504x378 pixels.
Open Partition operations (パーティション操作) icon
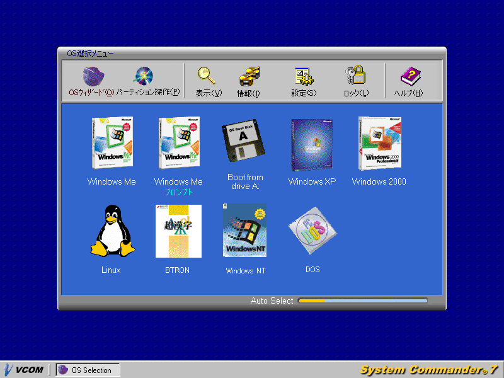144,76
